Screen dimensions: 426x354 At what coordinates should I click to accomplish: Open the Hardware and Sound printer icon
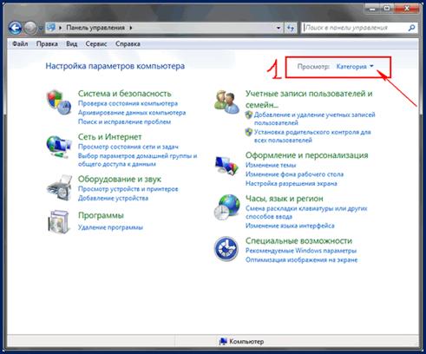point(59,187)
